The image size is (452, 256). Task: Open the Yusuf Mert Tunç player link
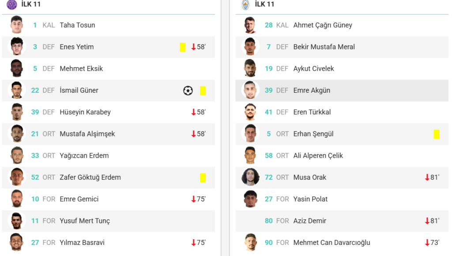point(85,221)
